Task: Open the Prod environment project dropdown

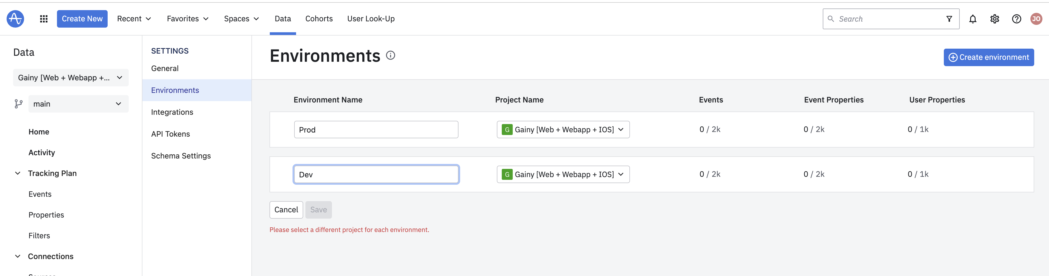Action: (563, 130)
